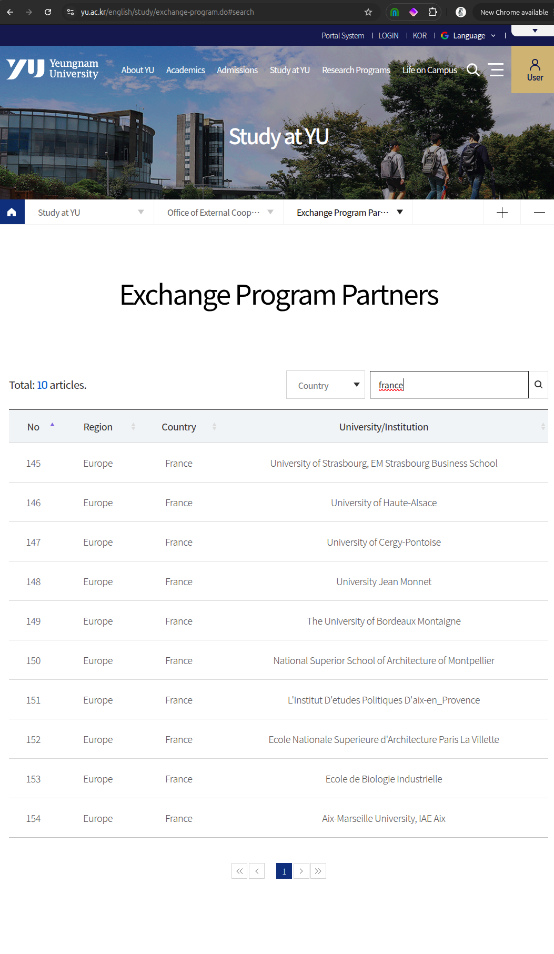Click France country cell in row 154
Screen dimensions: 554x954
click(179, 818)
